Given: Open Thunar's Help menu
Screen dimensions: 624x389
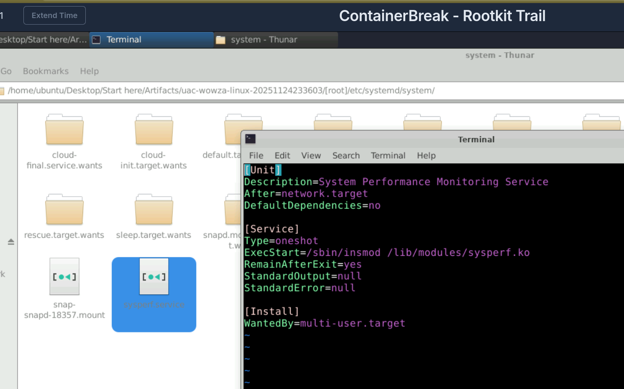Looking at the screenshot, I should coord(89,71).
